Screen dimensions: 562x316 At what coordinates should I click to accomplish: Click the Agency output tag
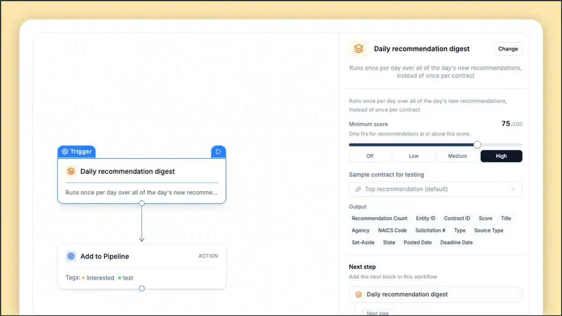click(x=361, y=230)
